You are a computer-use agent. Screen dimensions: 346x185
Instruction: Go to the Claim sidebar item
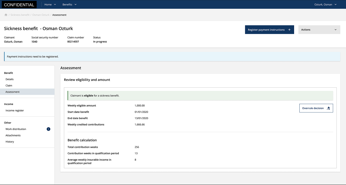point(9,86)
